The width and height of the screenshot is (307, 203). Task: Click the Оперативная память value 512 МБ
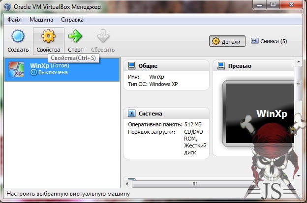[193, 124]
